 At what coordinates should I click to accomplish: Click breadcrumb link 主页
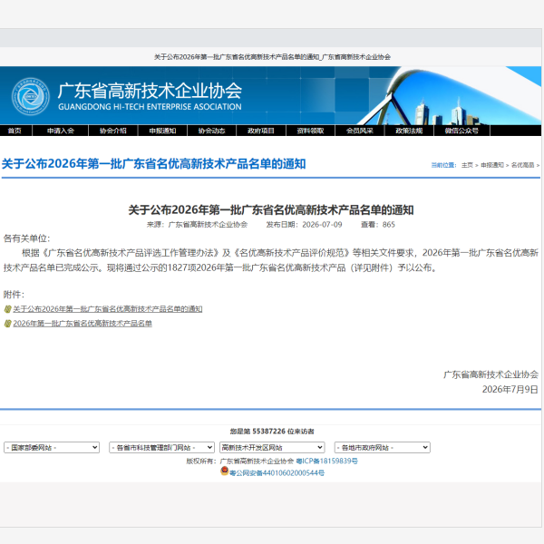[x=467, y=165]
